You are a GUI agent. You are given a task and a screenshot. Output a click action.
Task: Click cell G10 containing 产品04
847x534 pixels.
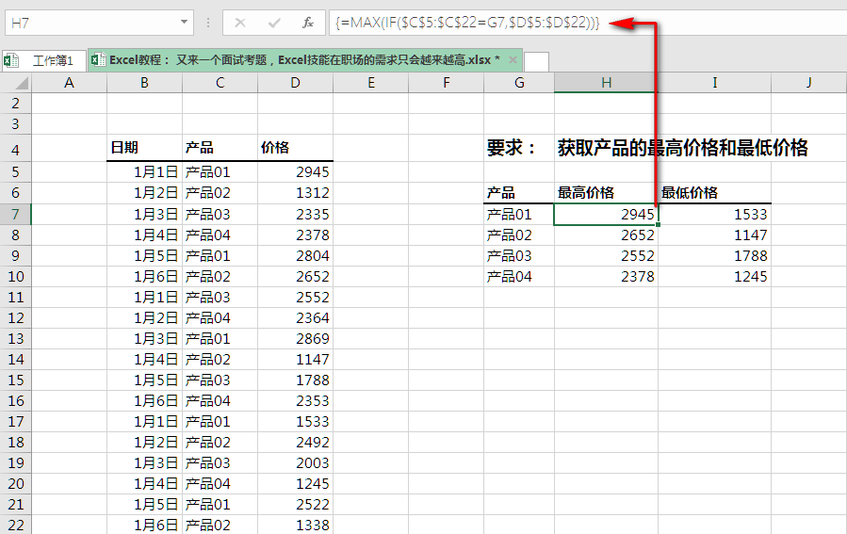tap(519, 277)
